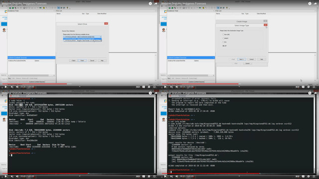Cancel the Select Drive dialog
The image size is (319, 179).
(x=92, y=61)
